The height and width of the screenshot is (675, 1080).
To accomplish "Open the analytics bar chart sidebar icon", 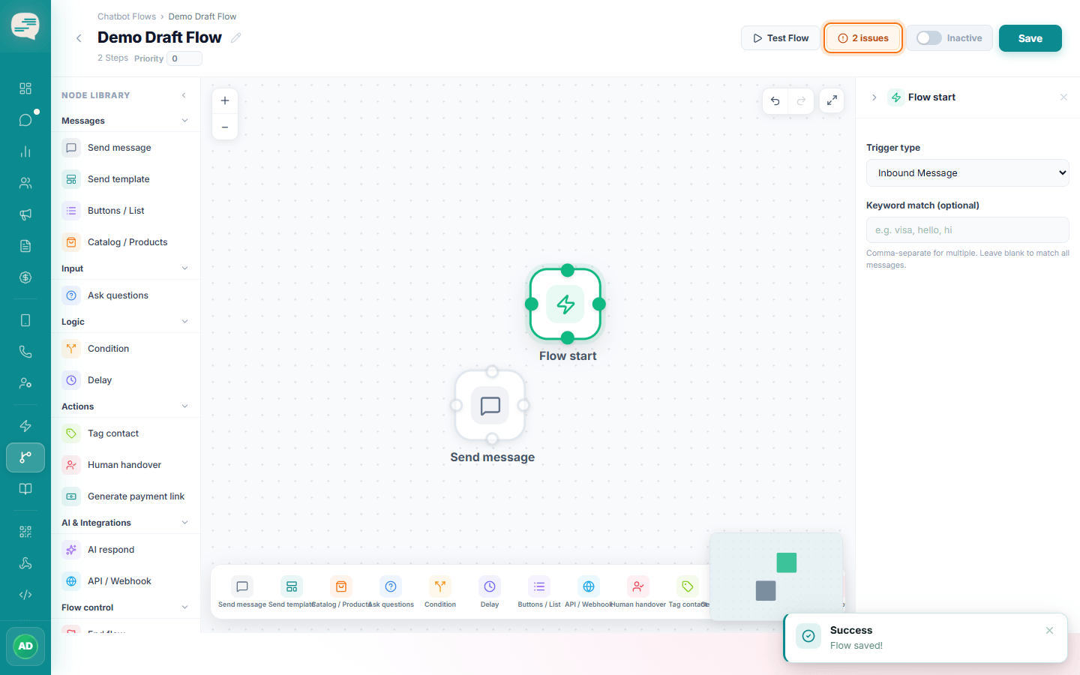I will coord(25,151).
